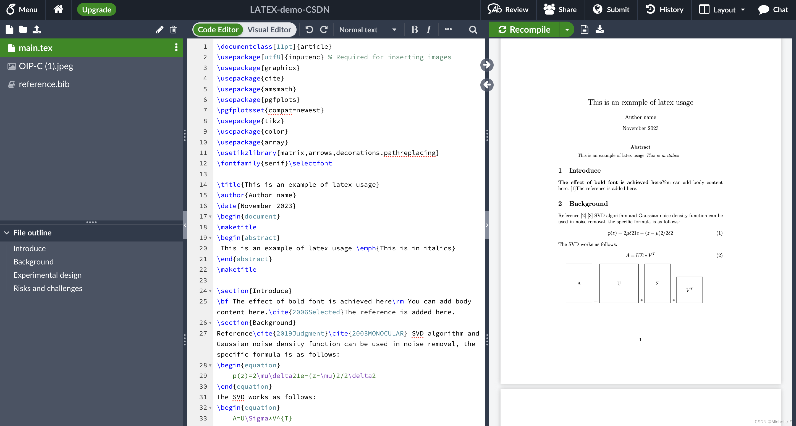Click the rename pencil icon
The image size is (796, 426).
coord(159,29)
